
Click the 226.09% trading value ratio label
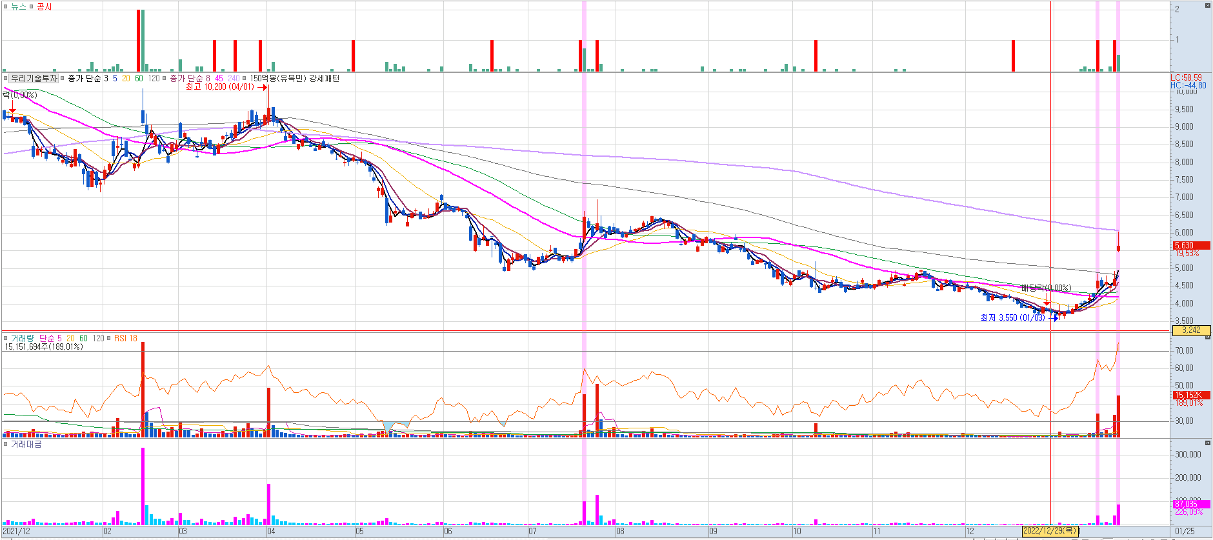coord(1188,512)
